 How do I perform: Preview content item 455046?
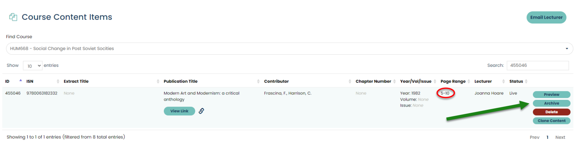(551, 95)
